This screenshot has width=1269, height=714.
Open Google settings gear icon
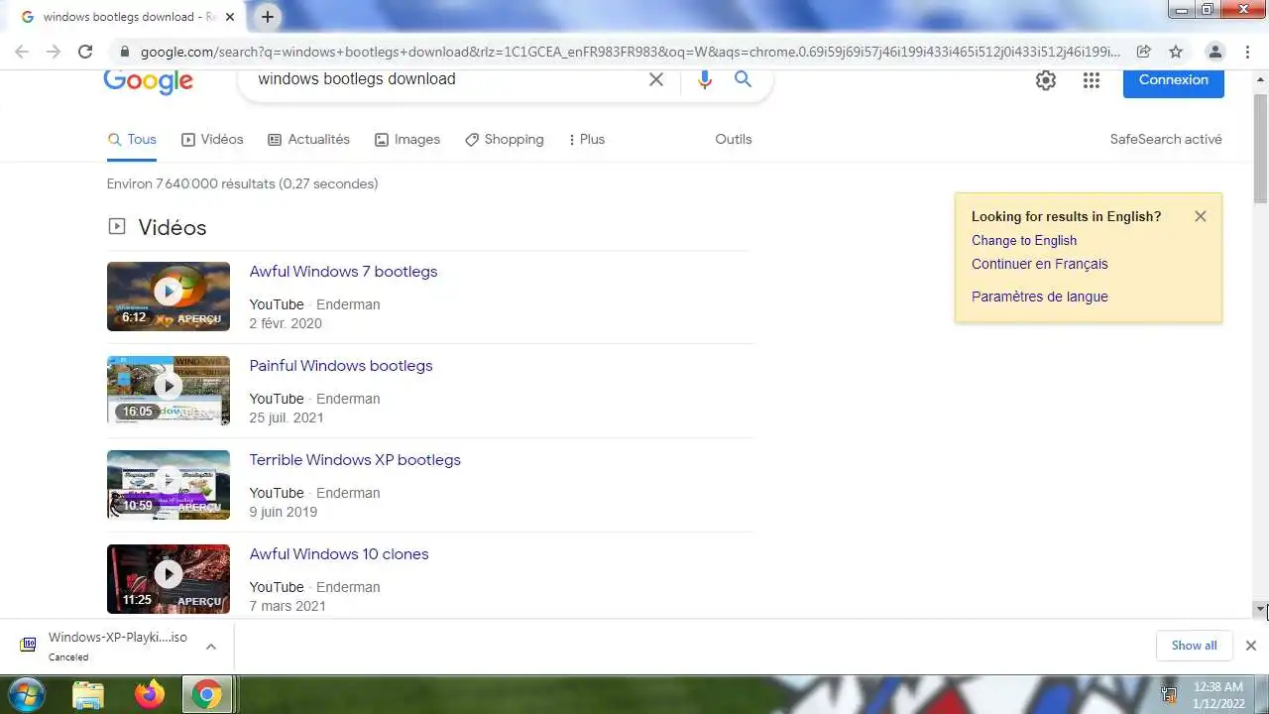pyautogui.click(x=1046, y=81)
